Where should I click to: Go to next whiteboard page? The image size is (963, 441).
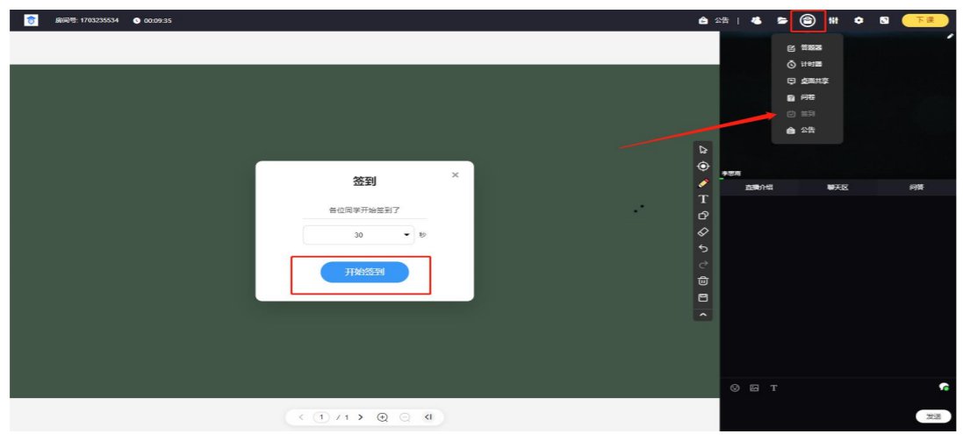click(x=361, y=417)
